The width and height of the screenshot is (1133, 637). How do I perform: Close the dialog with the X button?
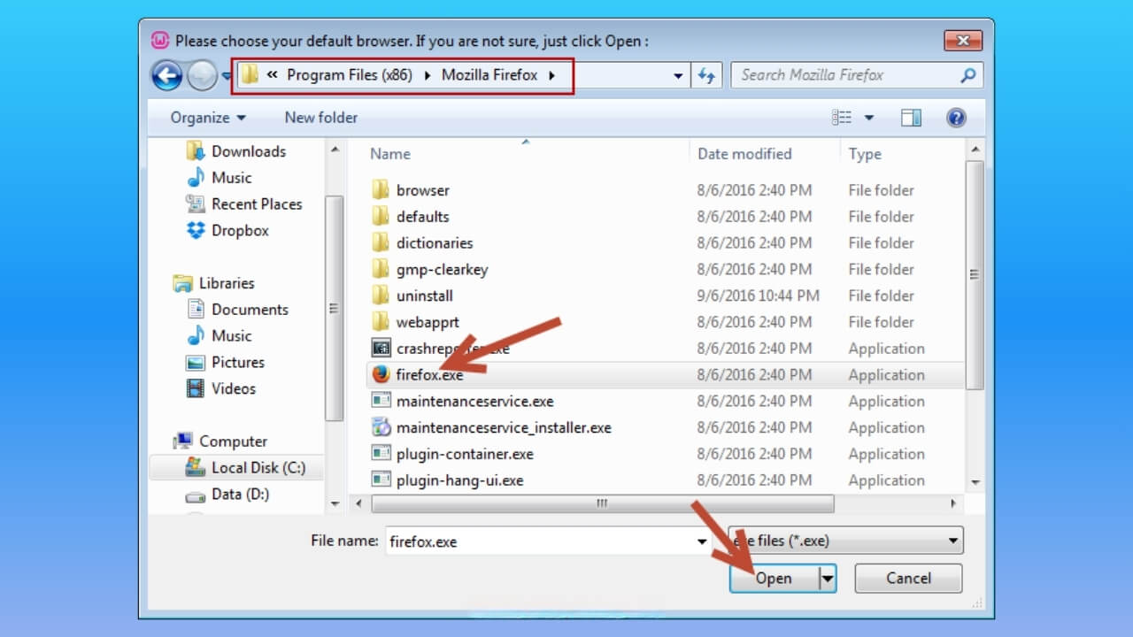963,41
